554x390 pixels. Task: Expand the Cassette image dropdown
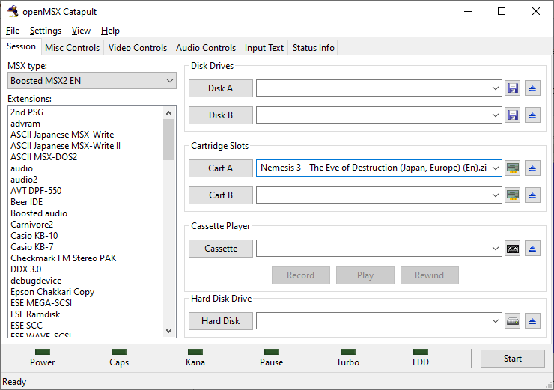tap(496, 249)
